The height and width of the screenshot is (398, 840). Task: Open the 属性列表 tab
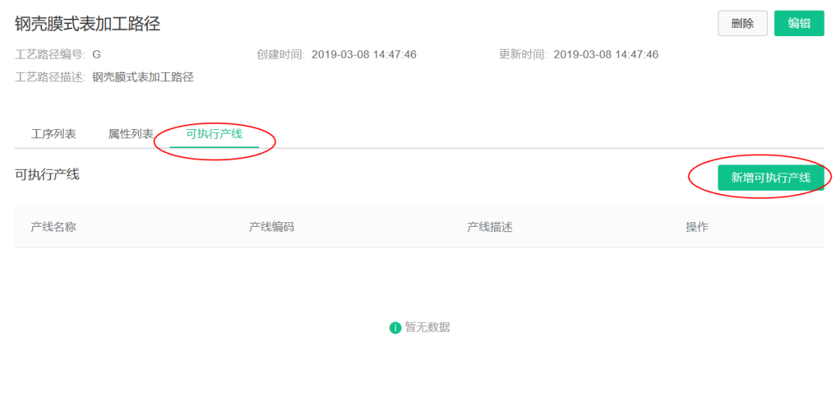(x=131, y=134)
